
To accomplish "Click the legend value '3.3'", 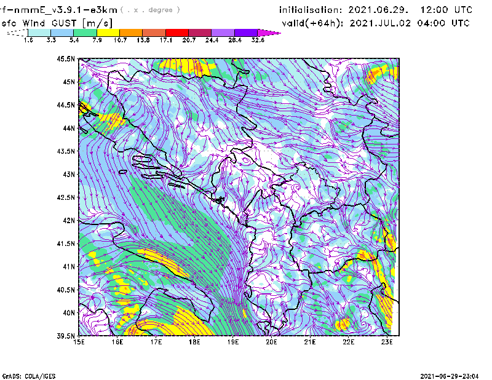I will point(51,40).
